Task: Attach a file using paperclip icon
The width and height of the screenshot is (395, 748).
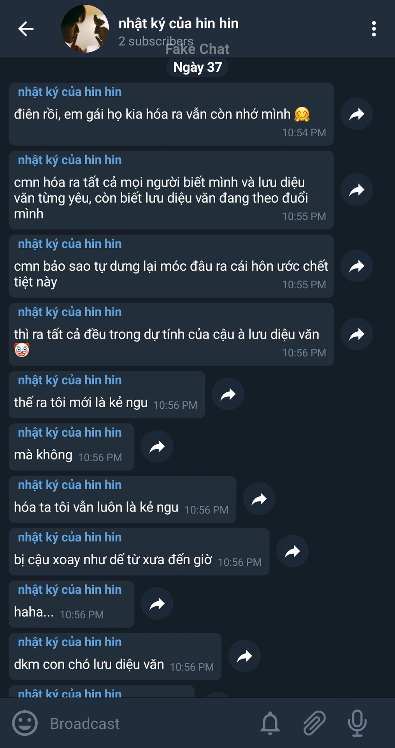Action: click(x=314, y=723)
